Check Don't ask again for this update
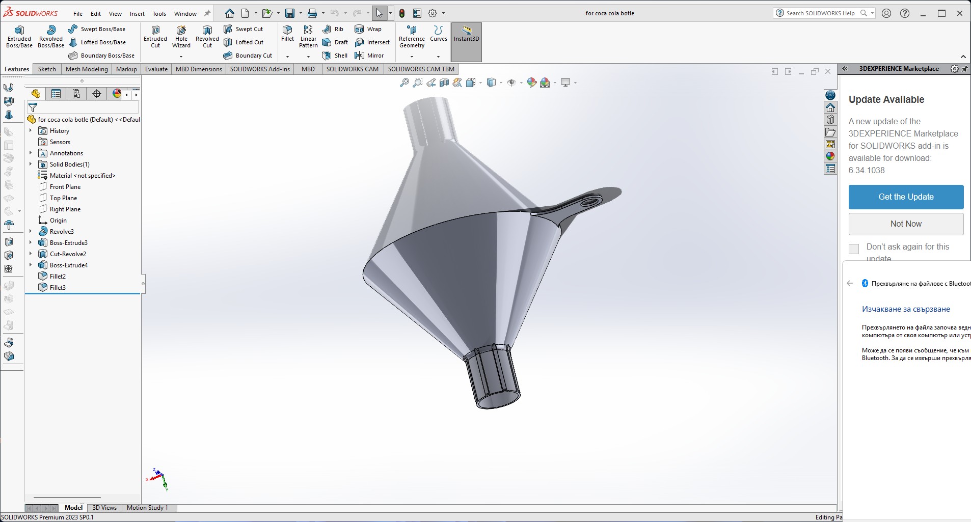This screenshot has width=971, height=522. coord(854,249)
